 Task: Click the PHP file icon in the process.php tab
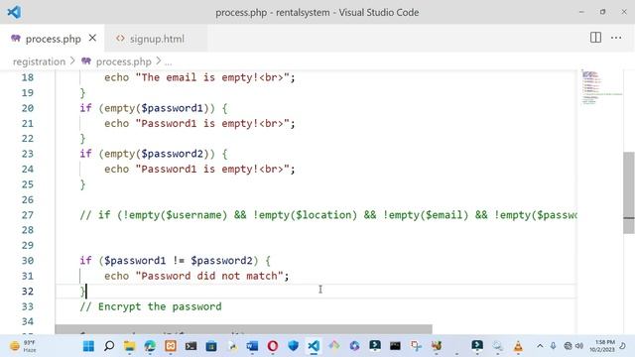[x=16, y=39]
